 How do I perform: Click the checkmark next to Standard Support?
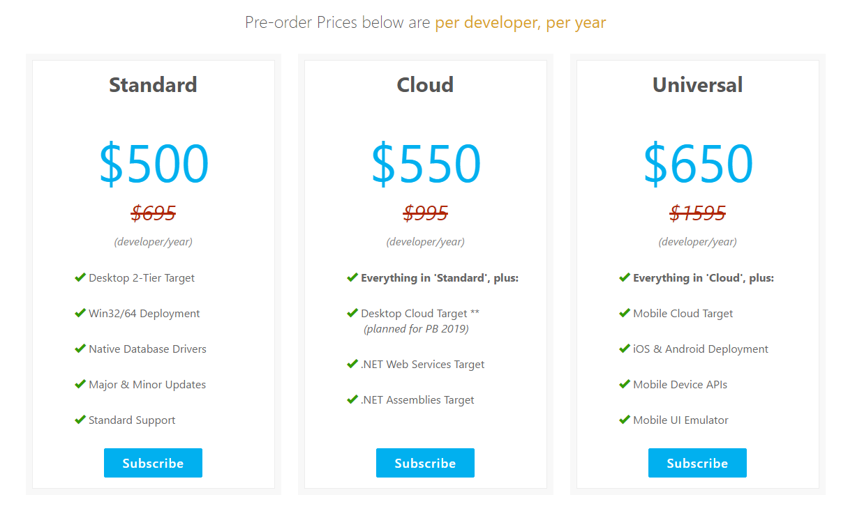click(80, 420)
